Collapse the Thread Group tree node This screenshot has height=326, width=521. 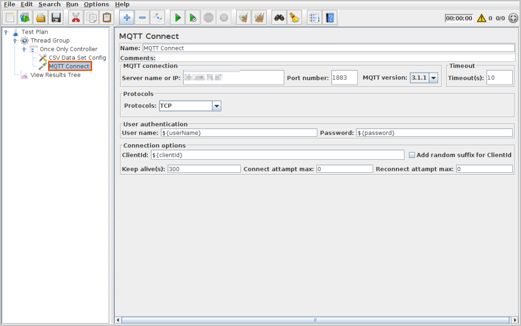click(15, 40)
